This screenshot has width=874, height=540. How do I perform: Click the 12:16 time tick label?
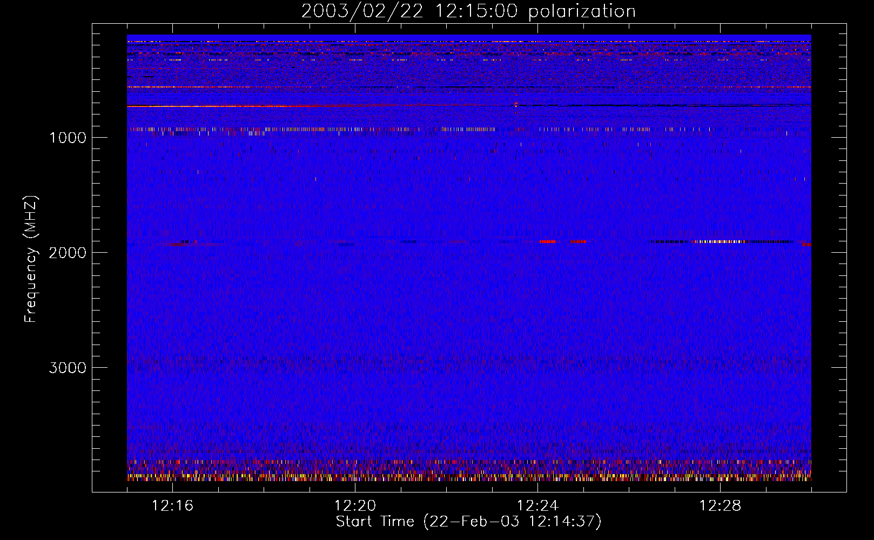coord(172,506)
